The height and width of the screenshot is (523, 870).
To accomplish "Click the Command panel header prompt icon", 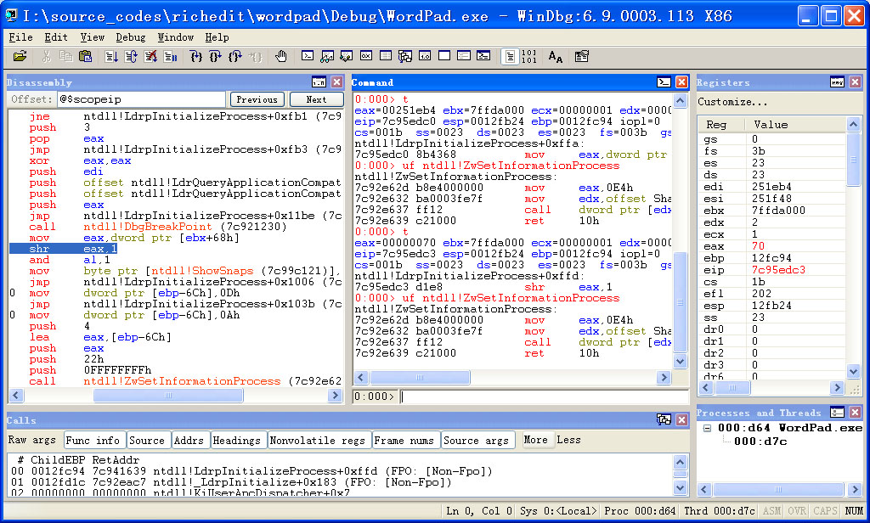I will [664, 82].
